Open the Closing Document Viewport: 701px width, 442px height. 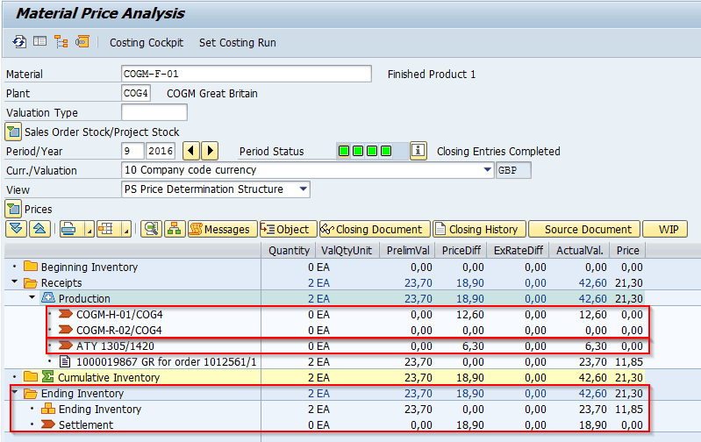pyautogui.click(x=375, y=229)
